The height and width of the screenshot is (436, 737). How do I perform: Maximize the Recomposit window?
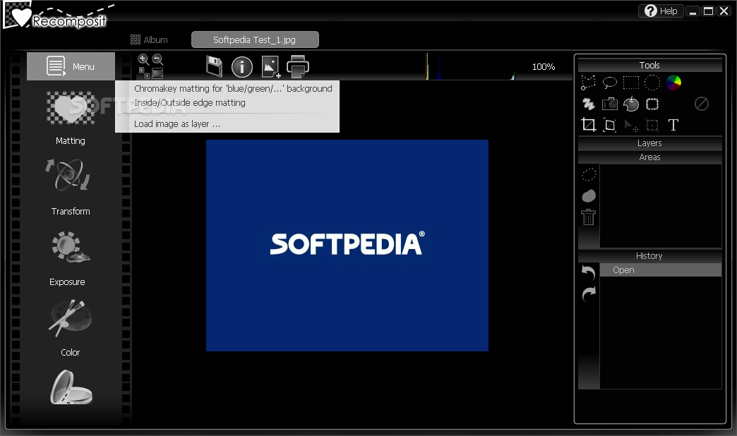708,11
